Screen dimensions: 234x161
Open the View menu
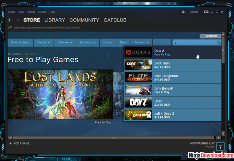click(21, 12)
